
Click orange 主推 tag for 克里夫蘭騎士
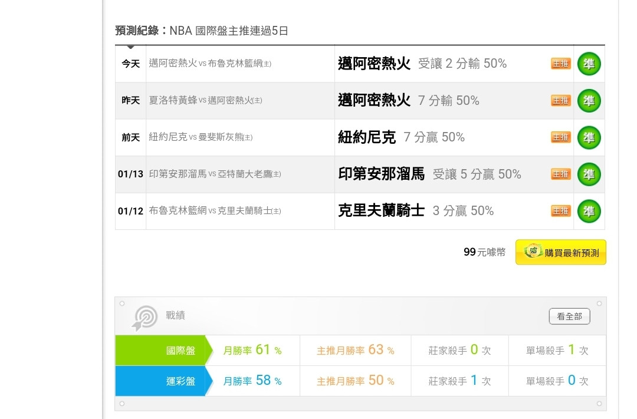click(561, 211)
